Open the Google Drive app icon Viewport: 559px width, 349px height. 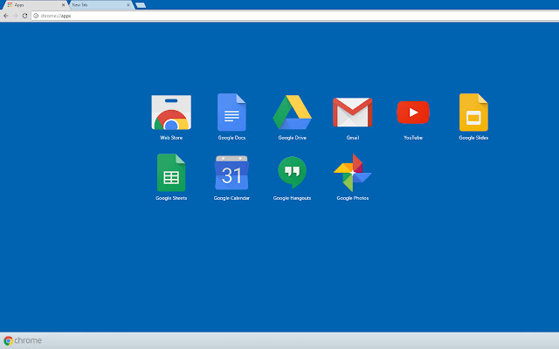(x=292, y=113)
